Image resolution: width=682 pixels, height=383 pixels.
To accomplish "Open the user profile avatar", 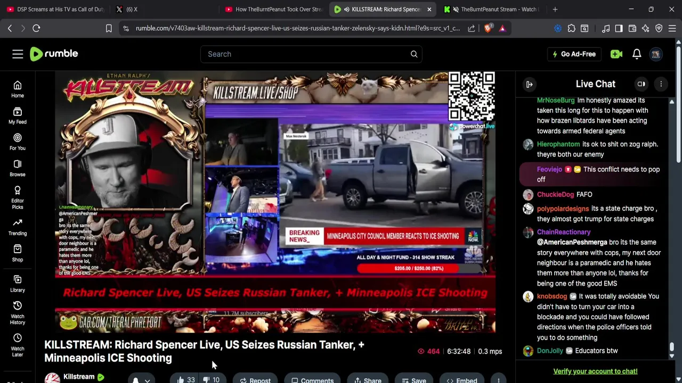I will [x=656, y=54].
